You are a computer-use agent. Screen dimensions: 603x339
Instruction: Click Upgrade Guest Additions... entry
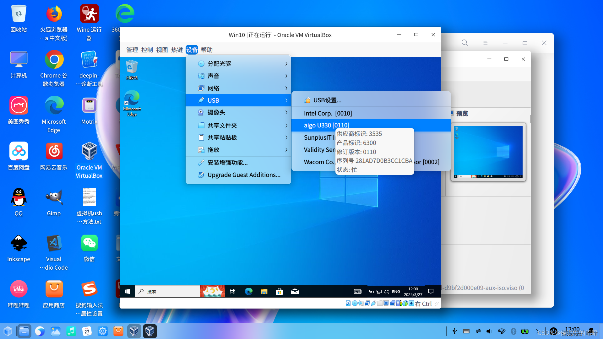click(244, 175)
